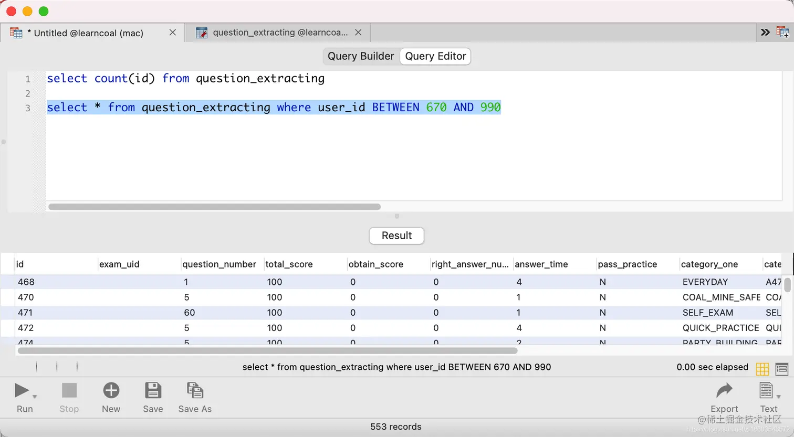Save the query using floppy icon
The height and width of the screenshot is (437, 794).
[153, 391]
